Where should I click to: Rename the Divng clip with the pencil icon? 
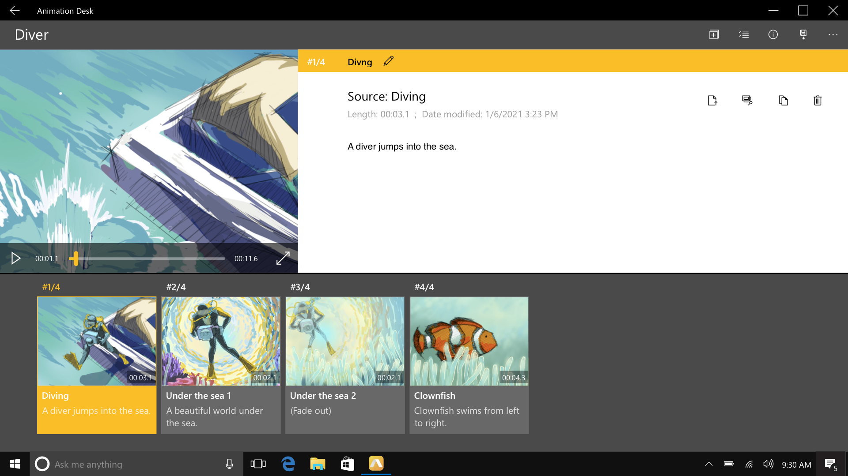388,61
